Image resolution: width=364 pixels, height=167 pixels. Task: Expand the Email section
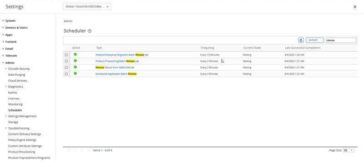(3, 49)
